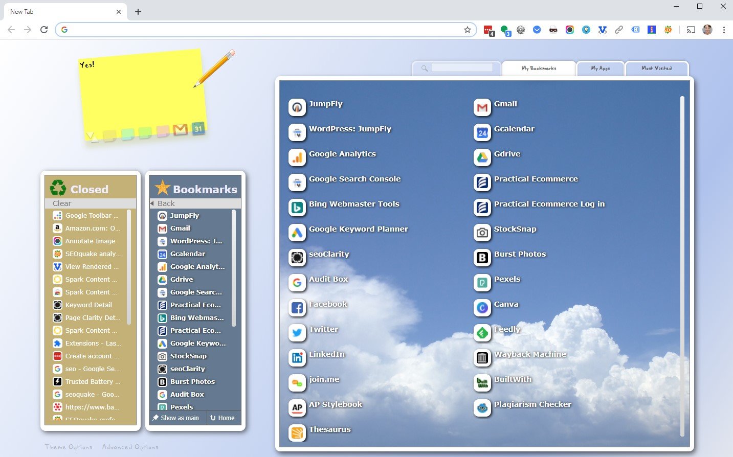Reopen 'Keyword Detail' from Closed list
Image resolution: width=733 pixels, height=457 pixels.
(88, 305)
